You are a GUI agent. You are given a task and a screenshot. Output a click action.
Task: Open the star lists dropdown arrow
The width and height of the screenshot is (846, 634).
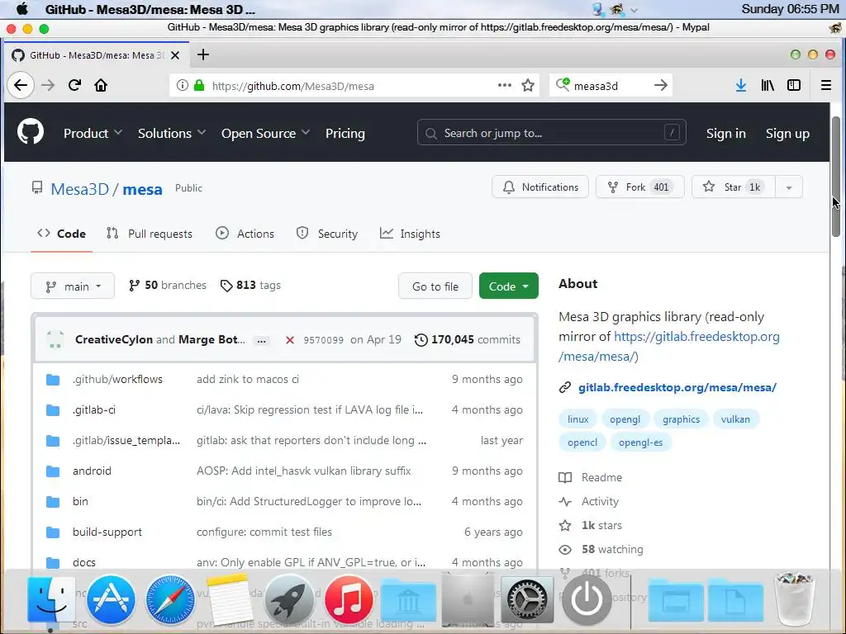click(789, 187)
